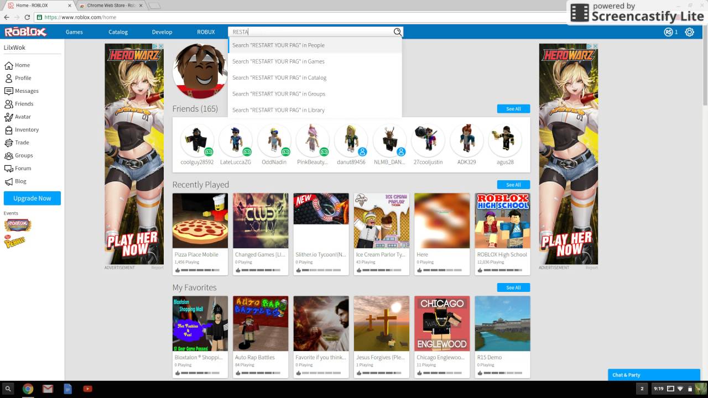Open friend coolguy28592 avatar

[x=197, y=140]
